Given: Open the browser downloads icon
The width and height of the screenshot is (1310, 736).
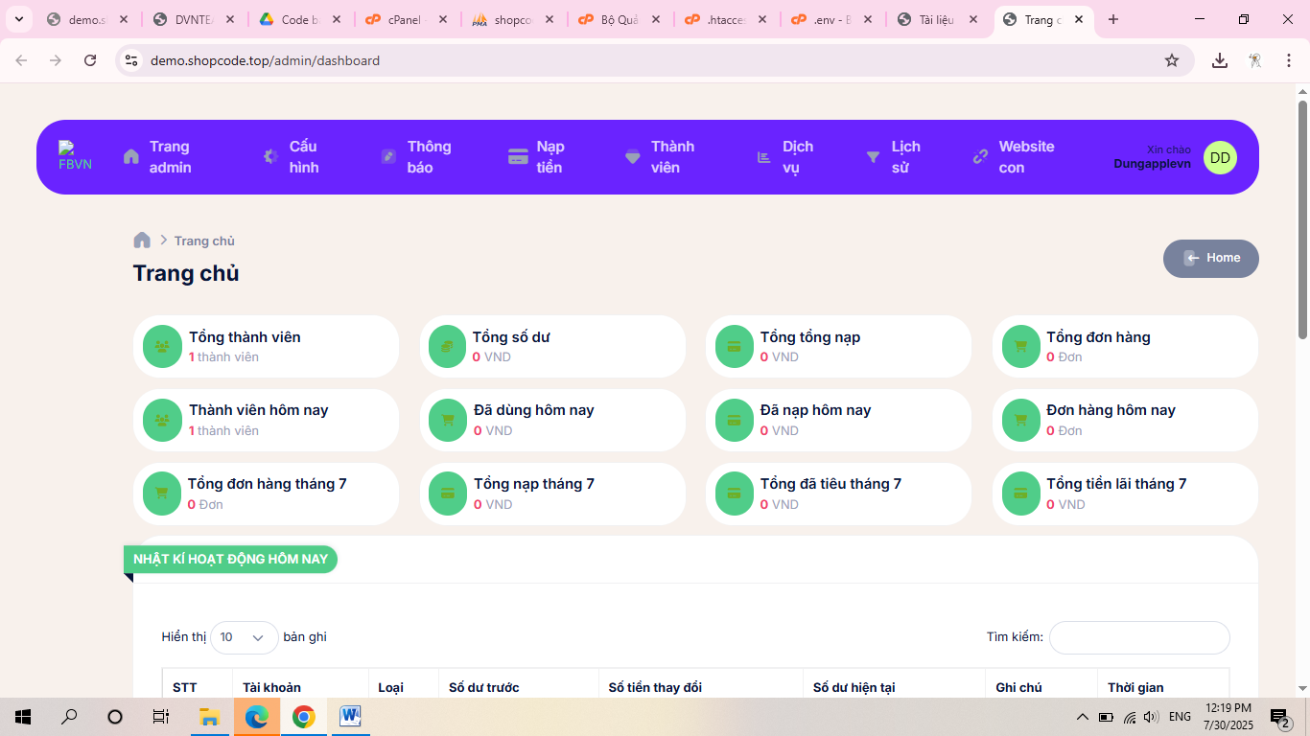Looking at the screenshot, I should point(1220,60).
